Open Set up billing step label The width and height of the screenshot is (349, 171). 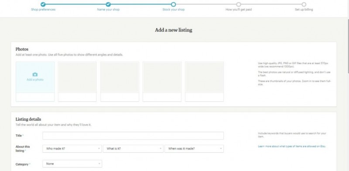(304, 10)
